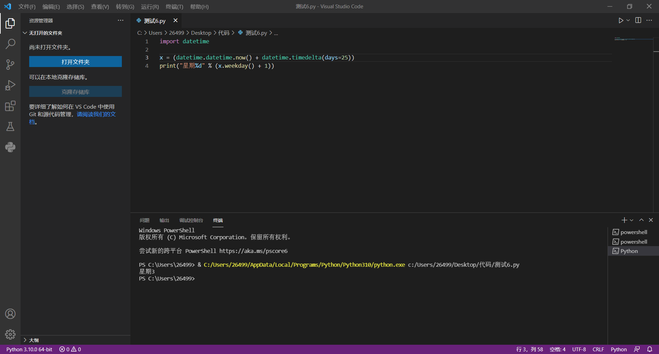Maximize the terminal panel size
The width and height of the screenshot is (659, 354).
(x=641, y=220)
